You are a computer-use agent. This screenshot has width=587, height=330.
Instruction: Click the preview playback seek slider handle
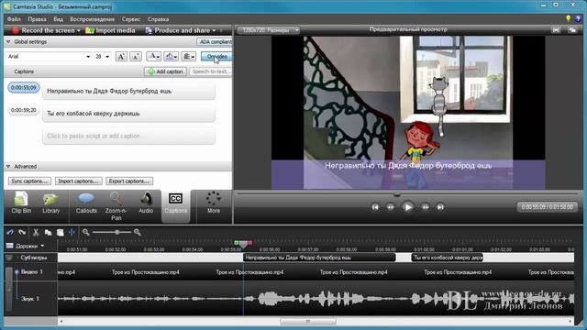coord(397,193)
